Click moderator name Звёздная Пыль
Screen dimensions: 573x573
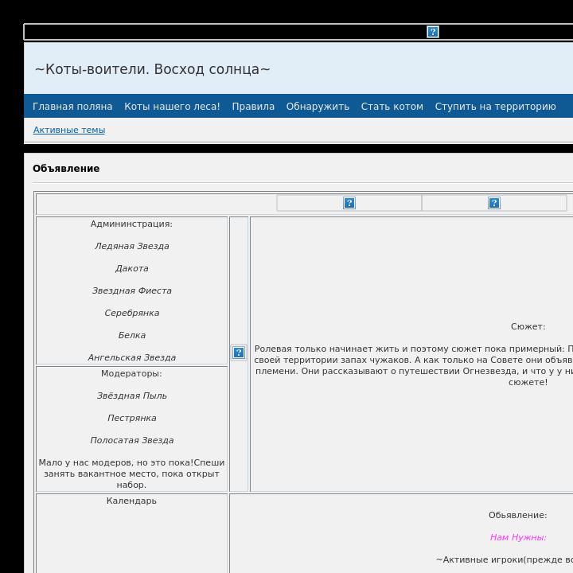point(132,396)
